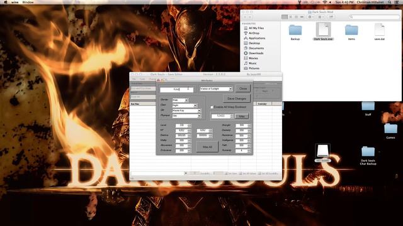Screen dimensions: 403x226
Task: Enable All Warp Bonfires checkbox
Action: [212, 107]
